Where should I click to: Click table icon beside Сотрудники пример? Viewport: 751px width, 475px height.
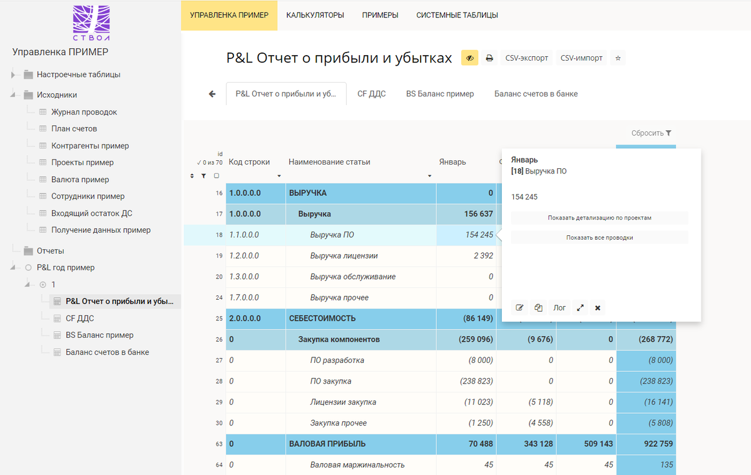pyautogui.click(x=43, y=197)
